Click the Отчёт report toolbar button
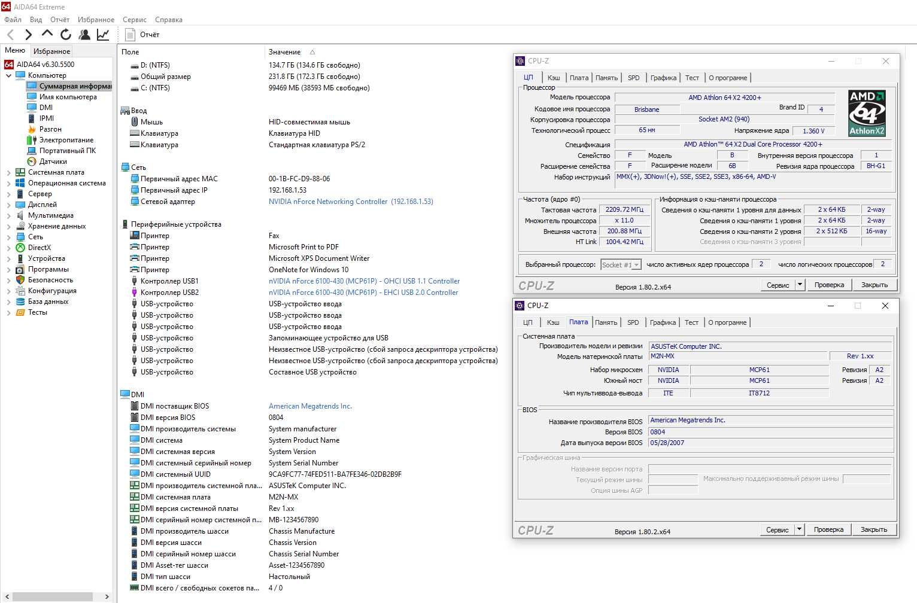 pyautogui.click(x=142, y=35)
